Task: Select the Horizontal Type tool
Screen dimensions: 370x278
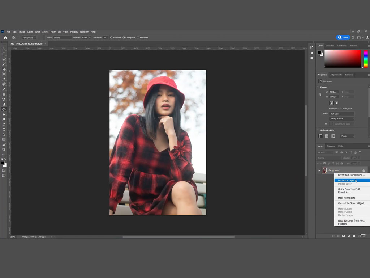Action: pyautogui.click(x=4, y=129)
